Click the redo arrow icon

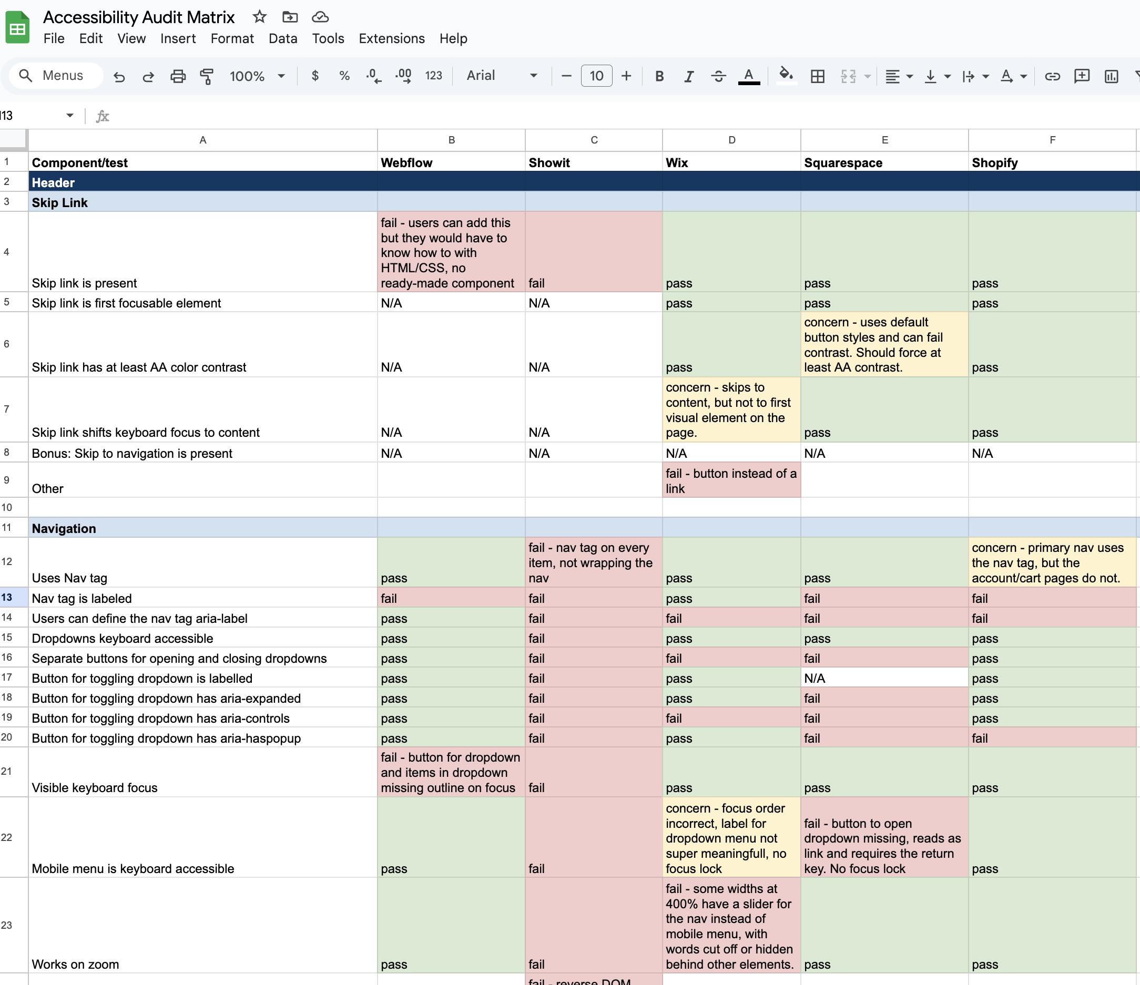point(148,76)
